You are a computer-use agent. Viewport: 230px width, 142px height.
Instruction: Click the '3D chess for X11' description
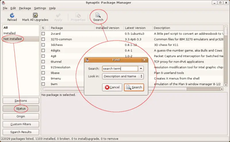(x=166, y=45)
